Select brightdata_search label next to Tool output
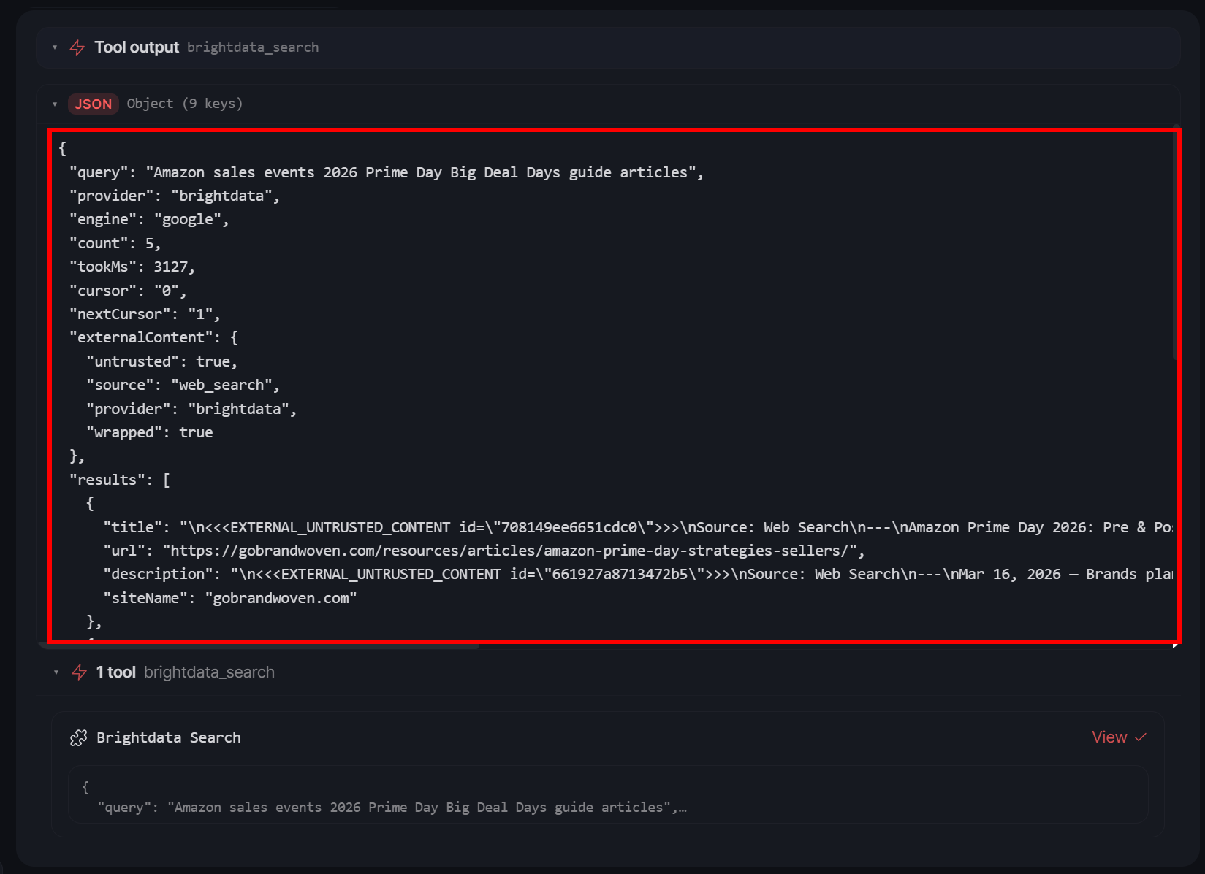This screenshot has height=874, width=1205. pyautogui.click(x=253, y=47)
